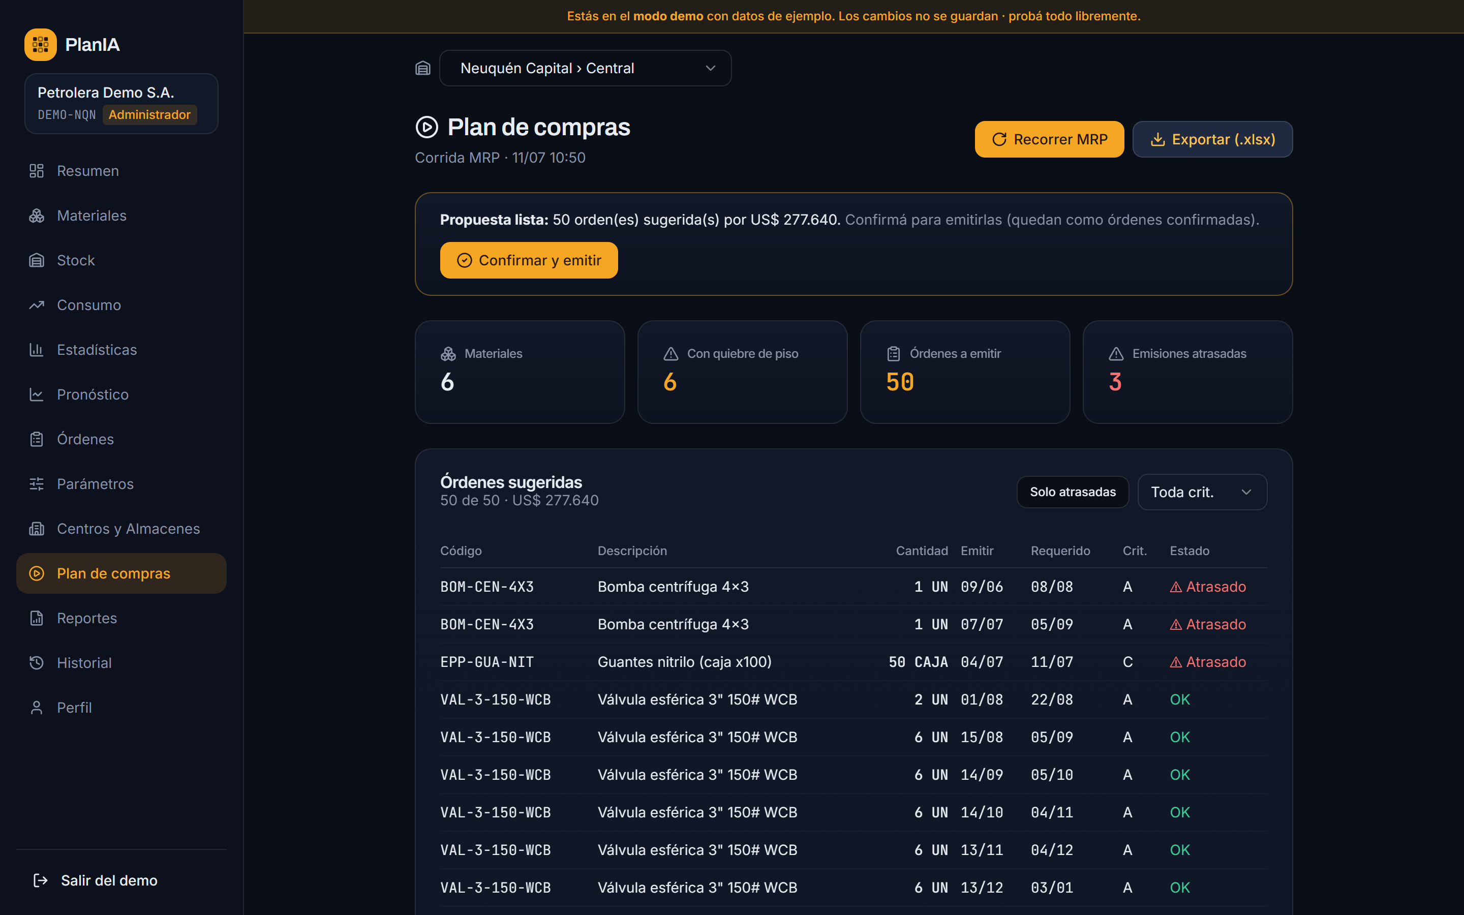Click the Resumen dashboard icon

coord(36,171)
